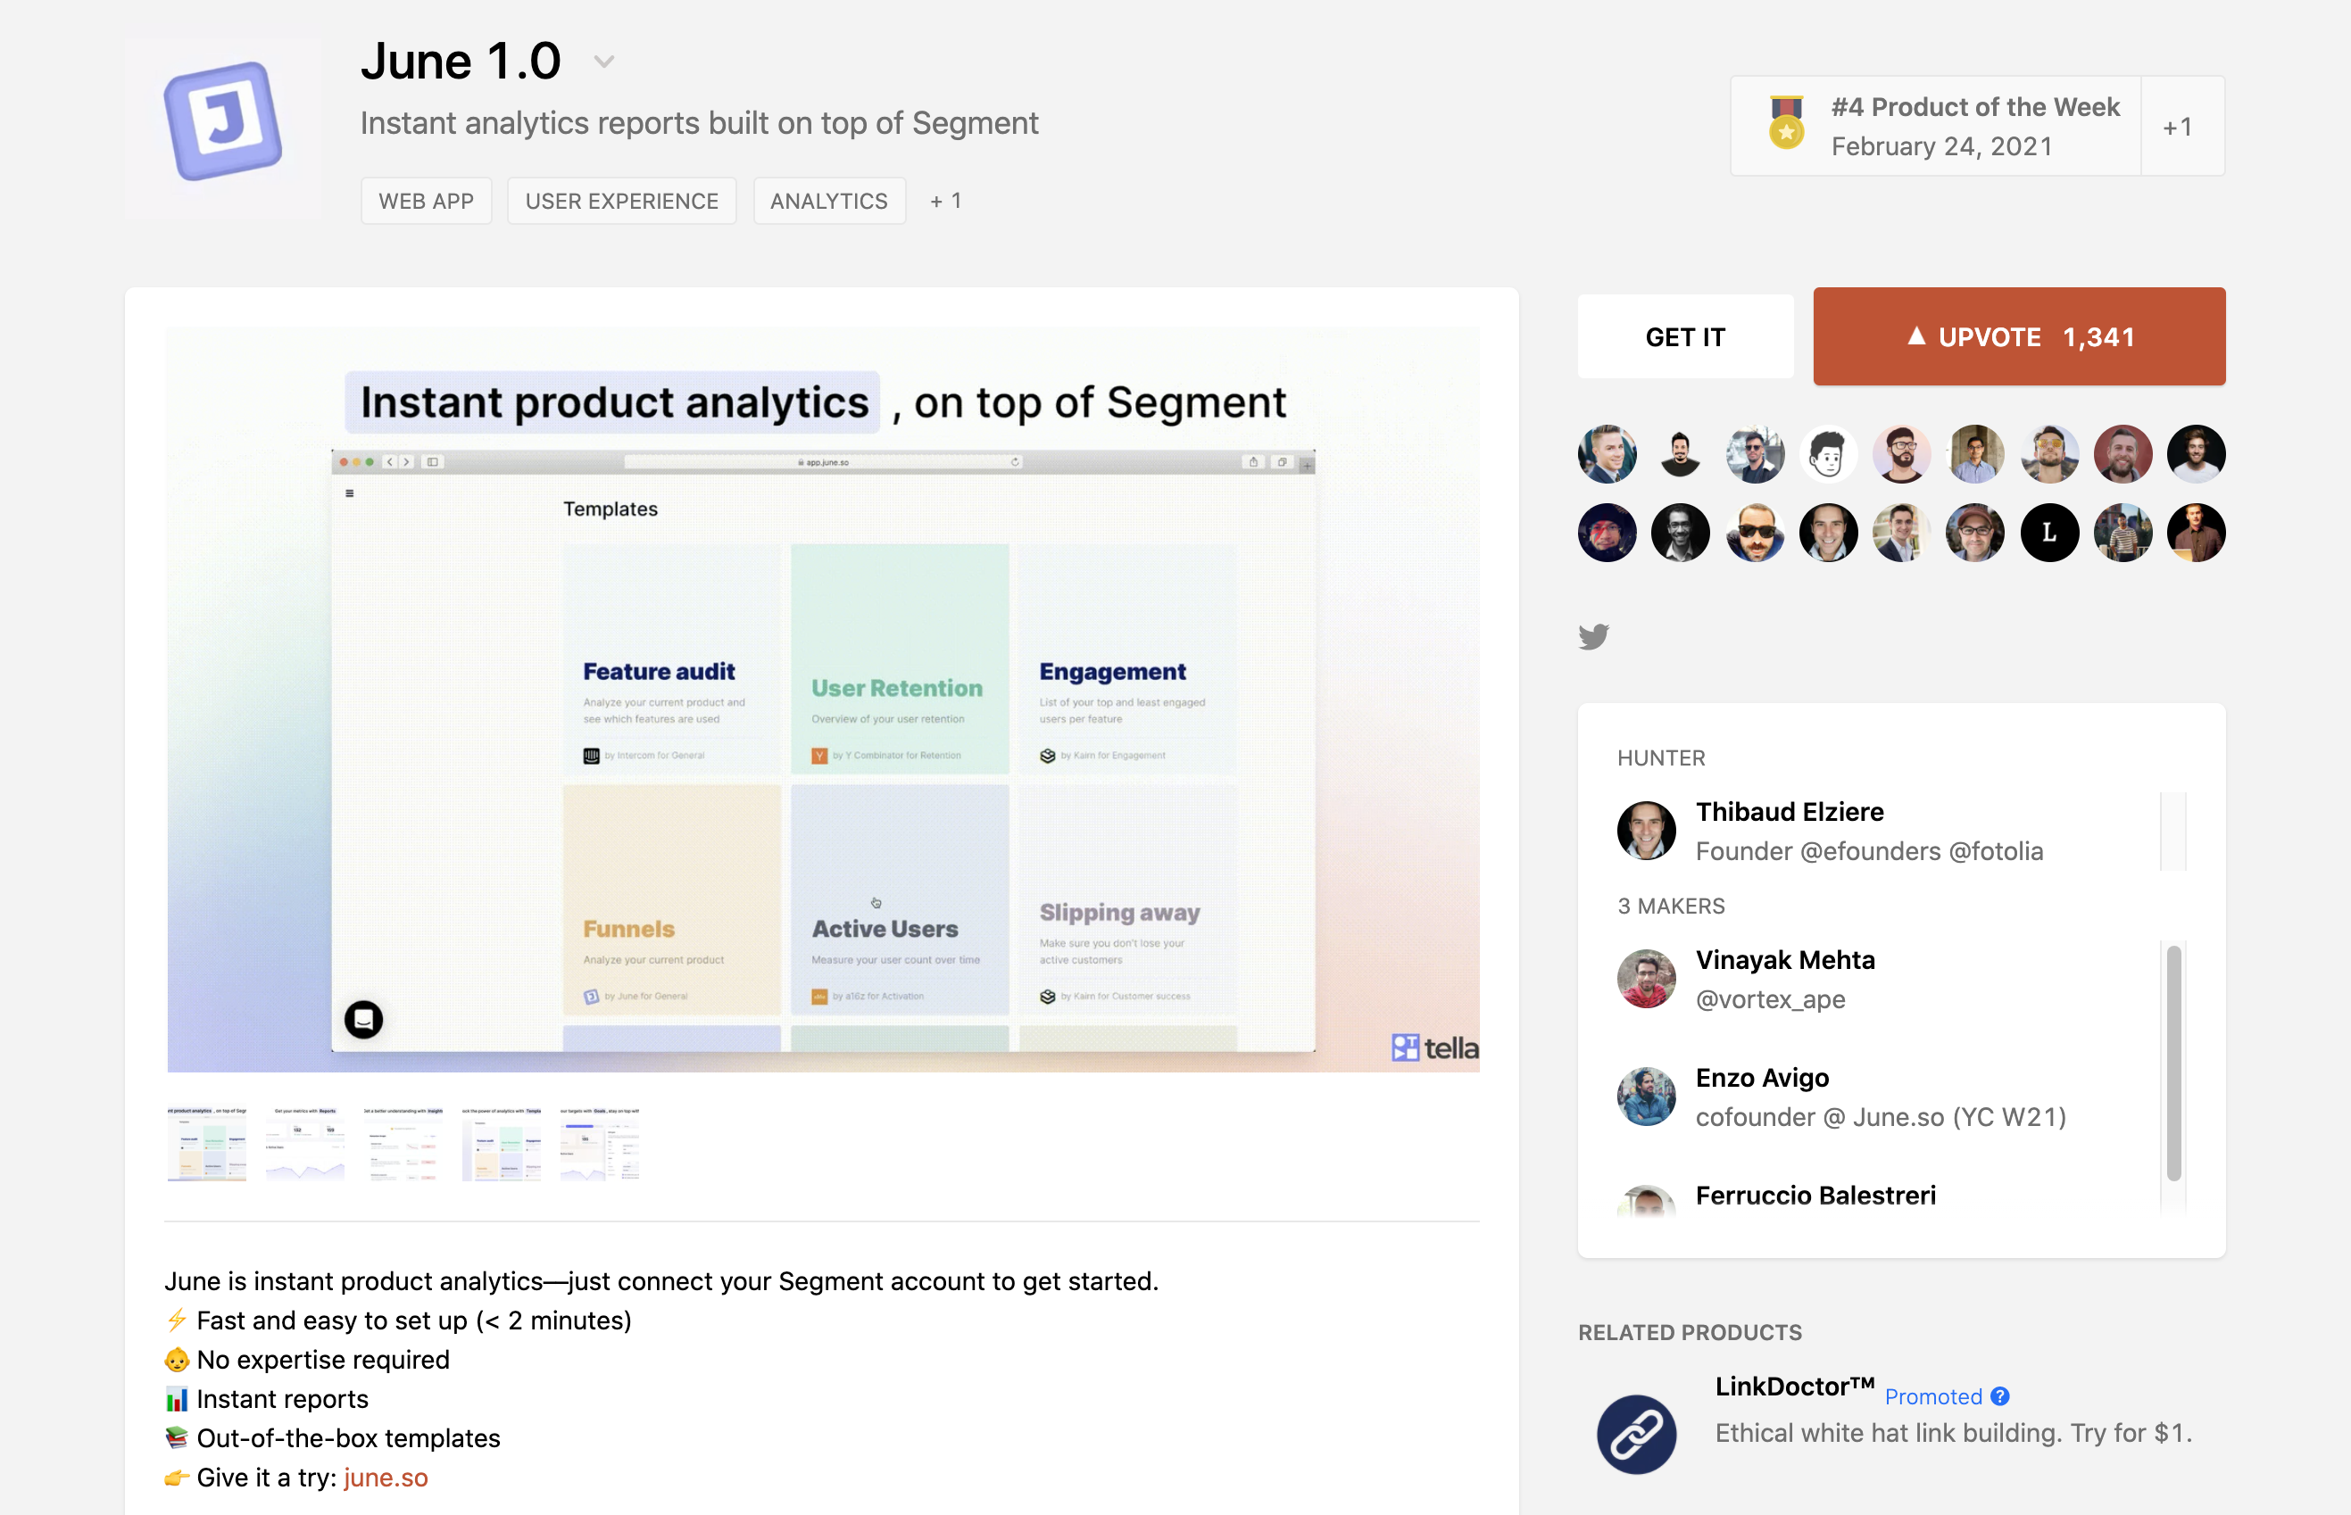Open the WEB APP topic tag
The image size is (2351, 1515).
coord(426,201)
